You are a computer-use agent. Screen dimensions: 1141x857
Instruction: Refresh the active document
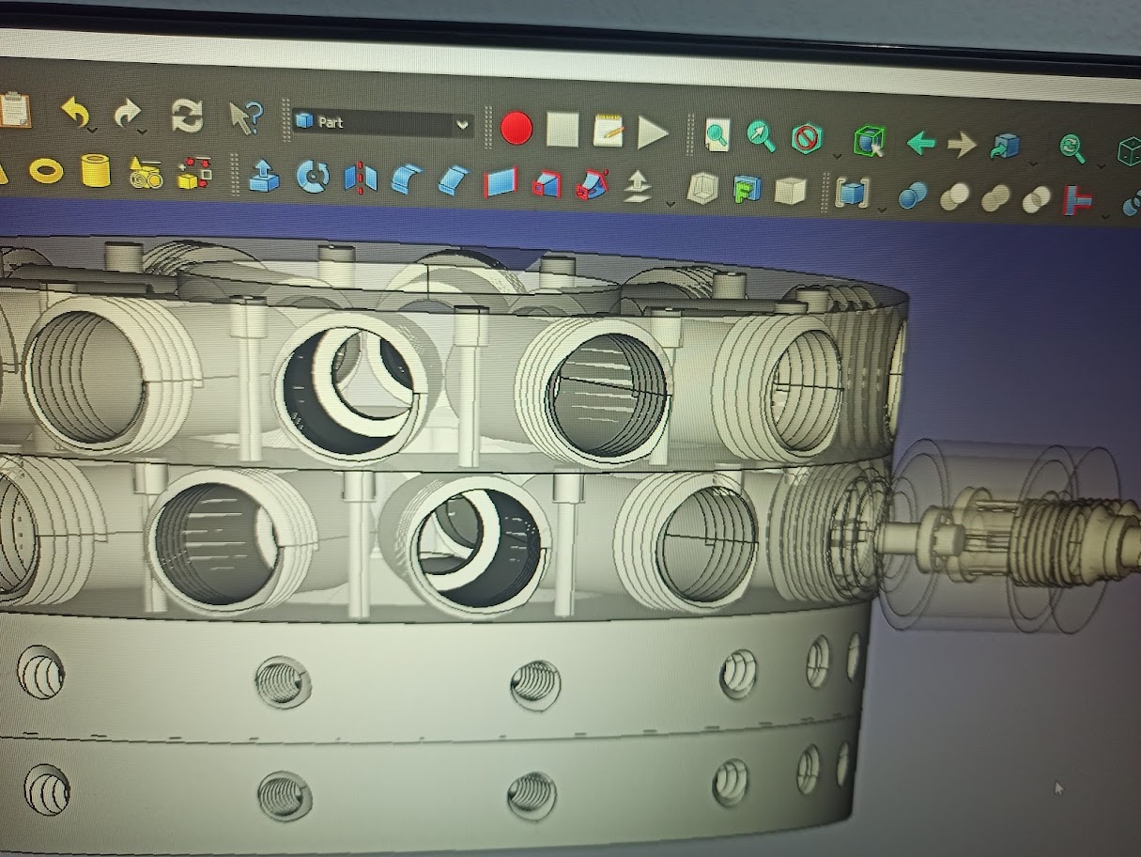(x=188, y=117)
